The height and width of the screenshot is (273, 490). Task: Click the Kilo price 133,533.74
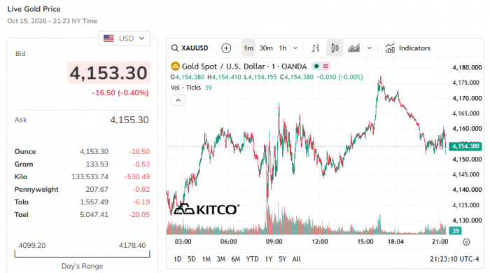[x=90, y=177]
